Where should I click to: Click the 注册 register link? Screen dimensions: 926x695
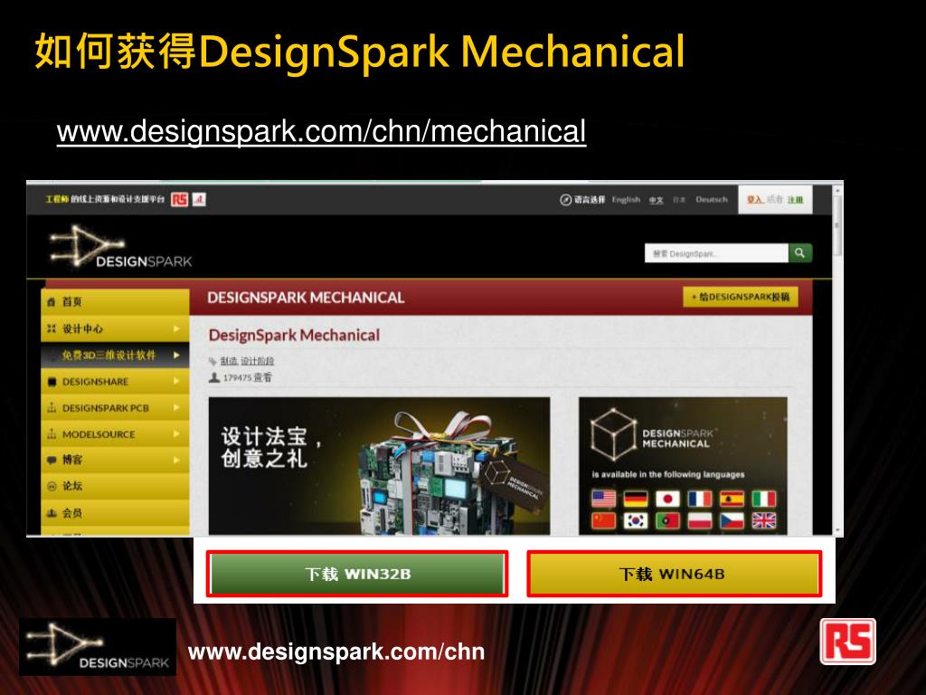[x=795, y=200]
